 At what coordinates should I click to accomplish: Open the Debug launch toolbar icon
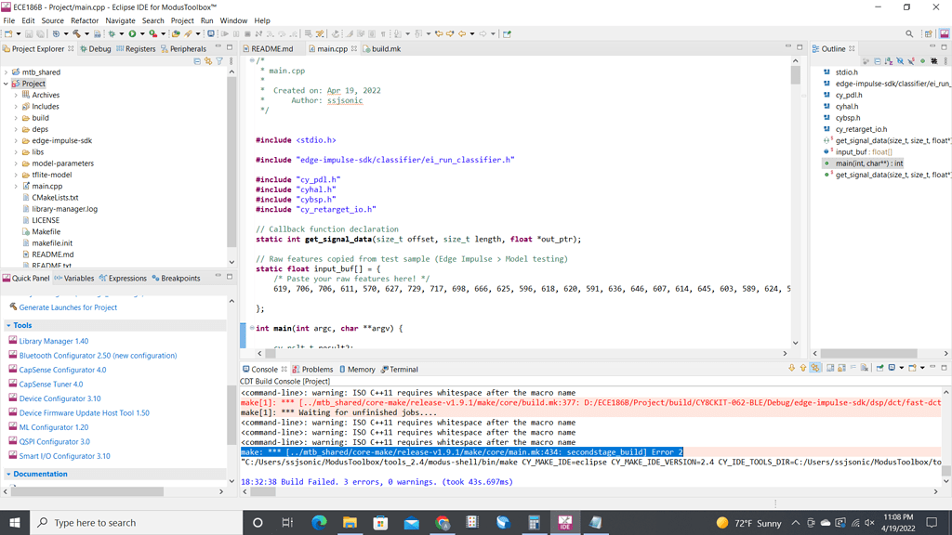point(151,33)
